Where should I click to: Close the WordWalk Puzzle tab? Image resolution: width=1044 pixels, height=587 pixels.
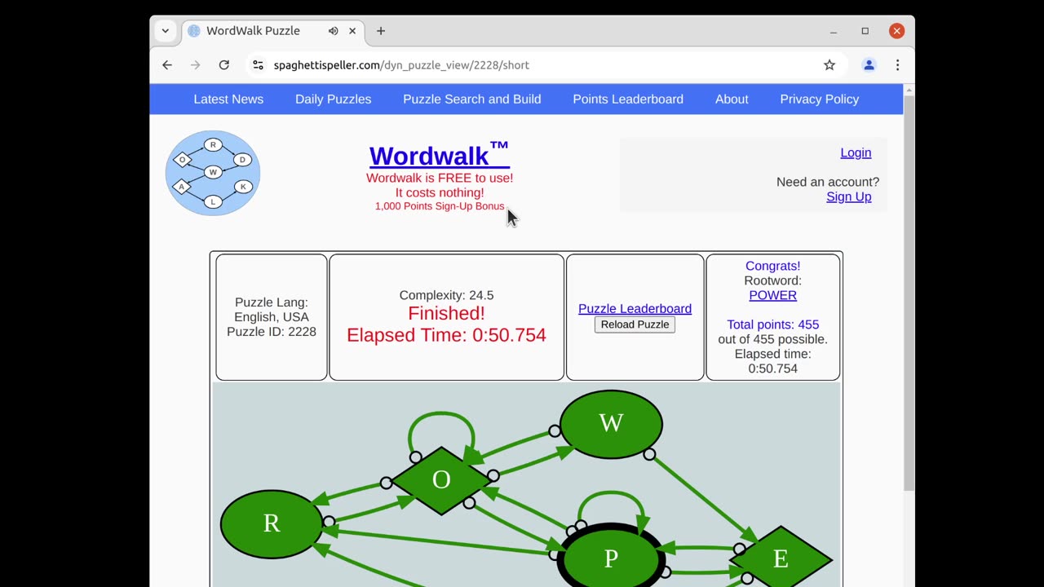tap(352, 31)
